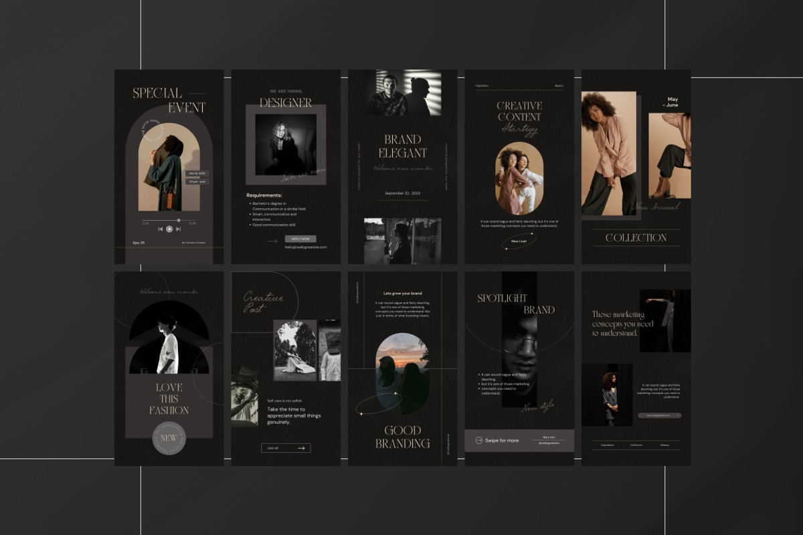This screenshot has width=803, height=535.
Task: Click the 'view all' button in Creative Post
Action: click(286, 448)
